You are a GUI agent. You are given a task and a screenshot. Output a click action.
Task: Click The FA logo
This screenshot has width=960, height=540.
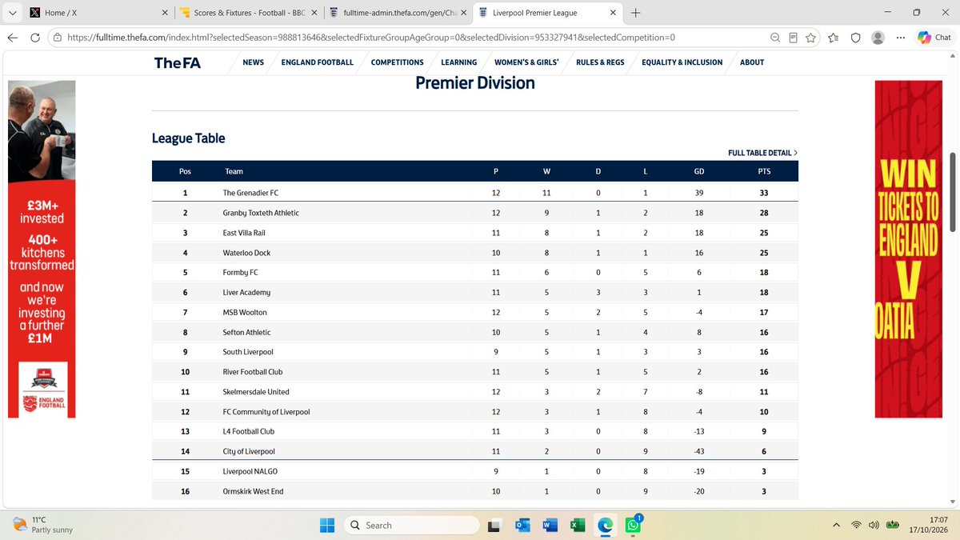pyautogui.click(x=179, y=62)
